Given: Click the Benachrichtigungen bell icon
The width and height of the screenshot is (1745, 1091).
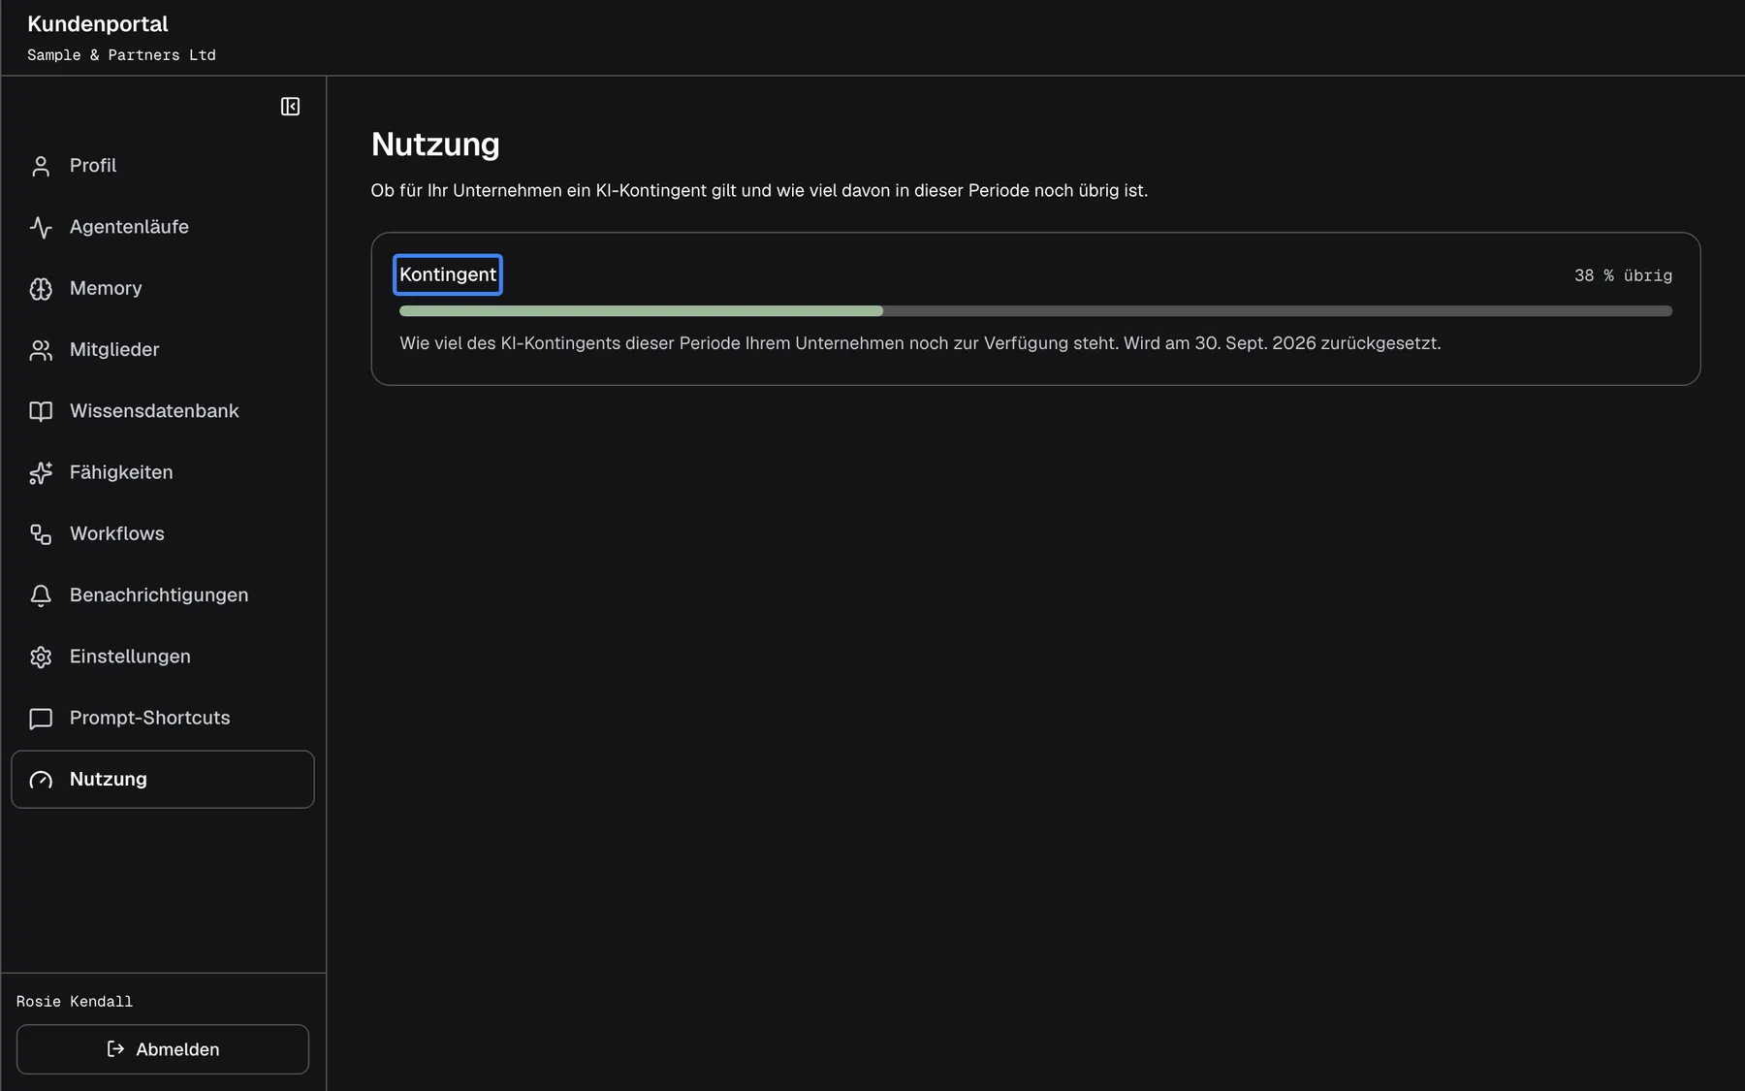Looking at the screenshot, I should (x=41, y=595).
